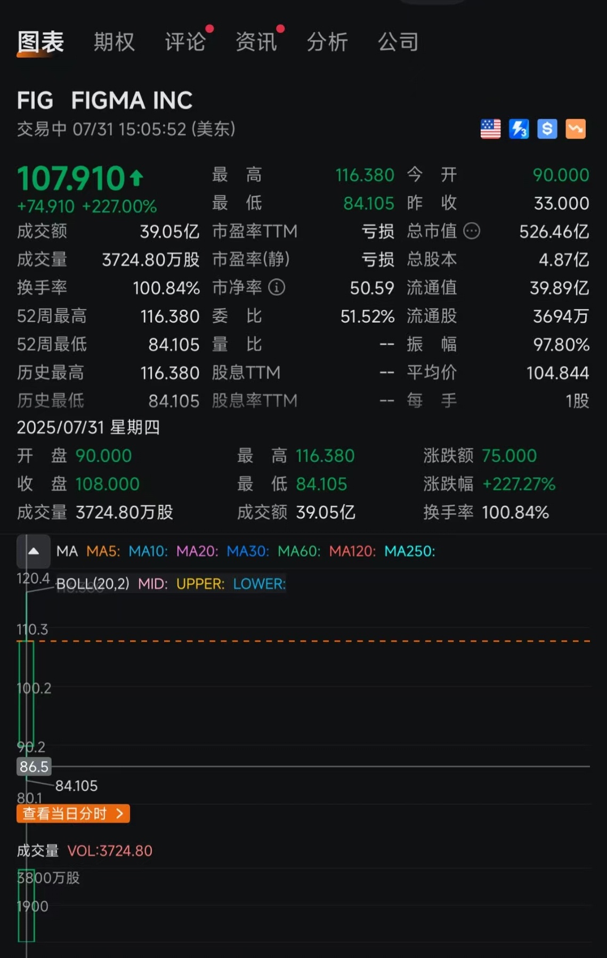Open the 资讯 tab

[x=256, y=42]
